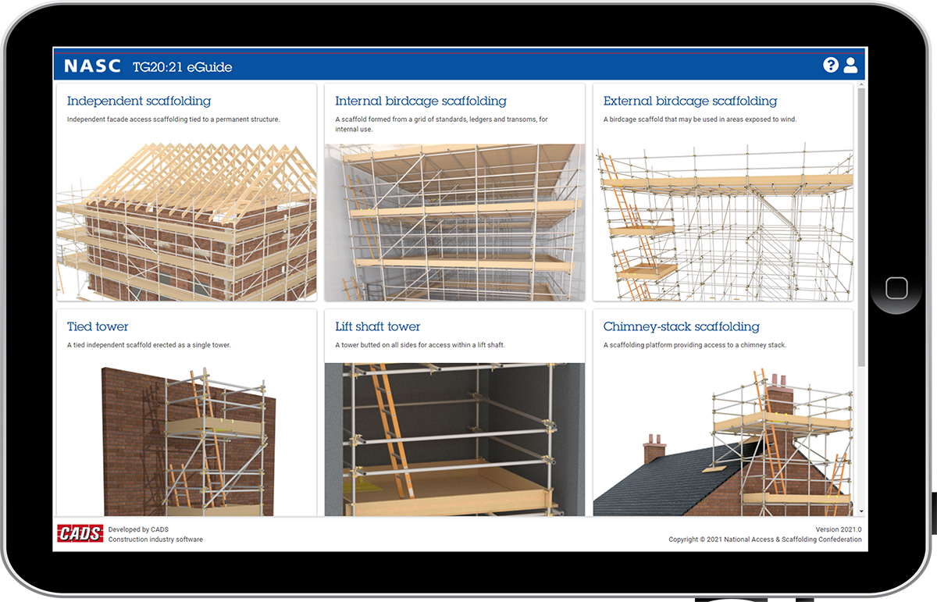
Task: Click the CADS logo in footer
Action: (80, 534)
